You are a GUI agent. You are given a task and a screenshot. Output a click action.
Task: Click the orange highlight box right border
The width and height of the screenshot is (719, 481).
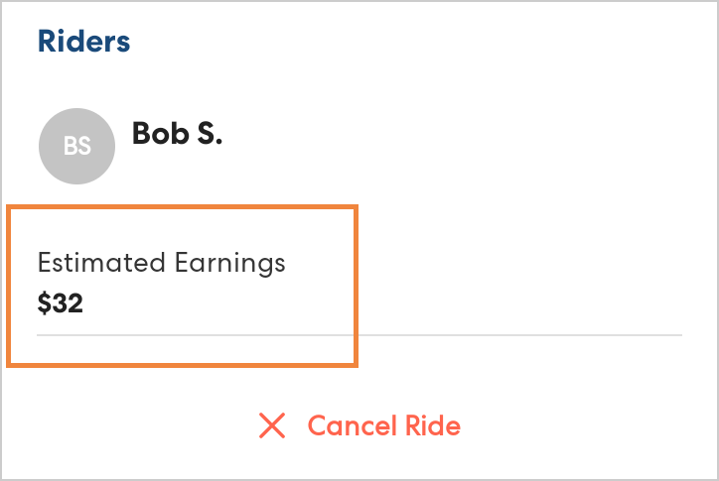click(x=355, y=286)
